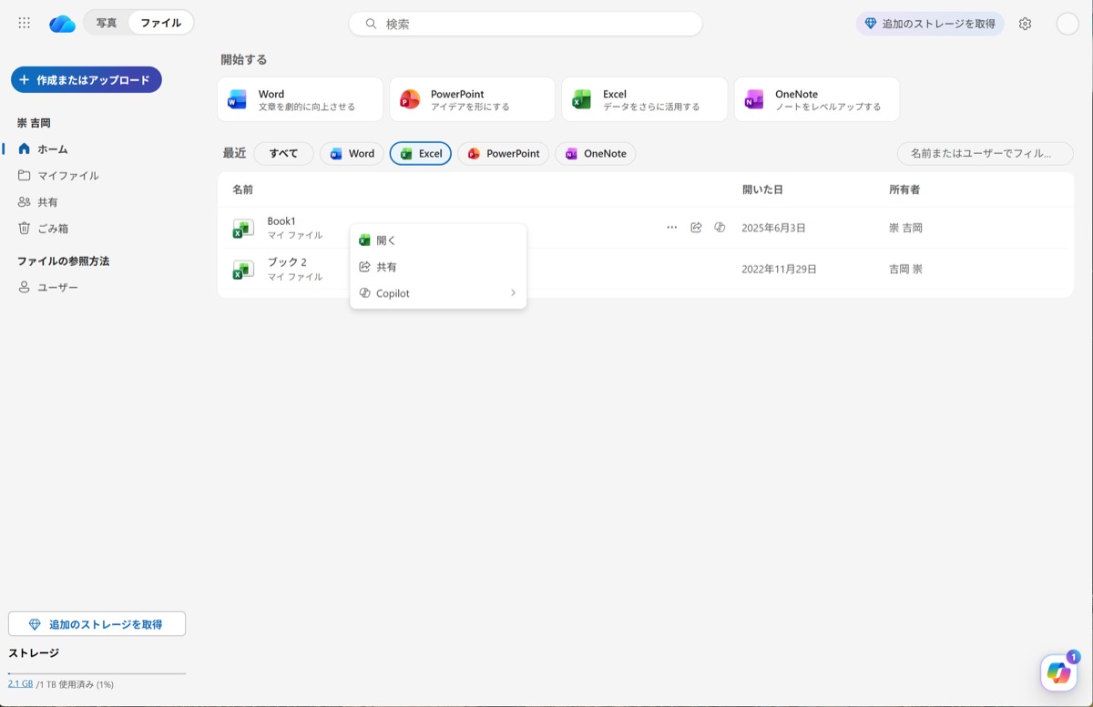
Task: Click the Copilot icon in Book1 row
Action: [x=720, y=228]
